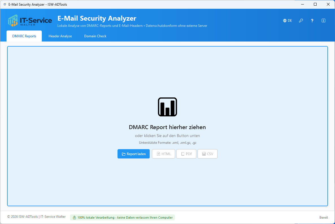Click the 'DMARC Report hierher ziehen' heading
Image resolution: width=335 pixels, height=224 pixels.
167,127
